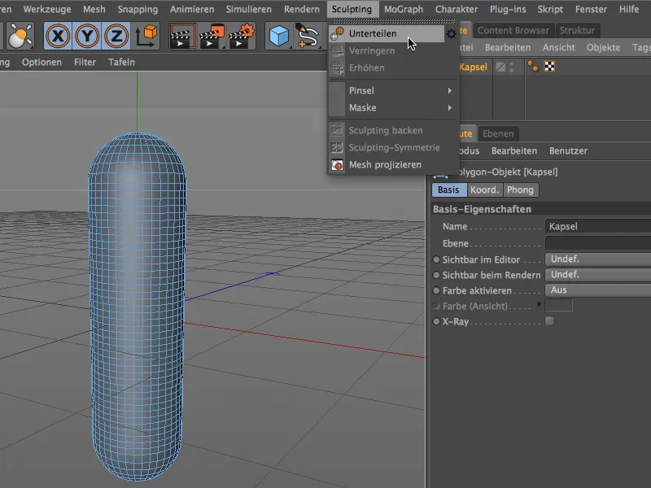The width and height of the screenshot is (651, 488).
Task: Enable the X-Ray checkbox
Action: pos(549,320)
